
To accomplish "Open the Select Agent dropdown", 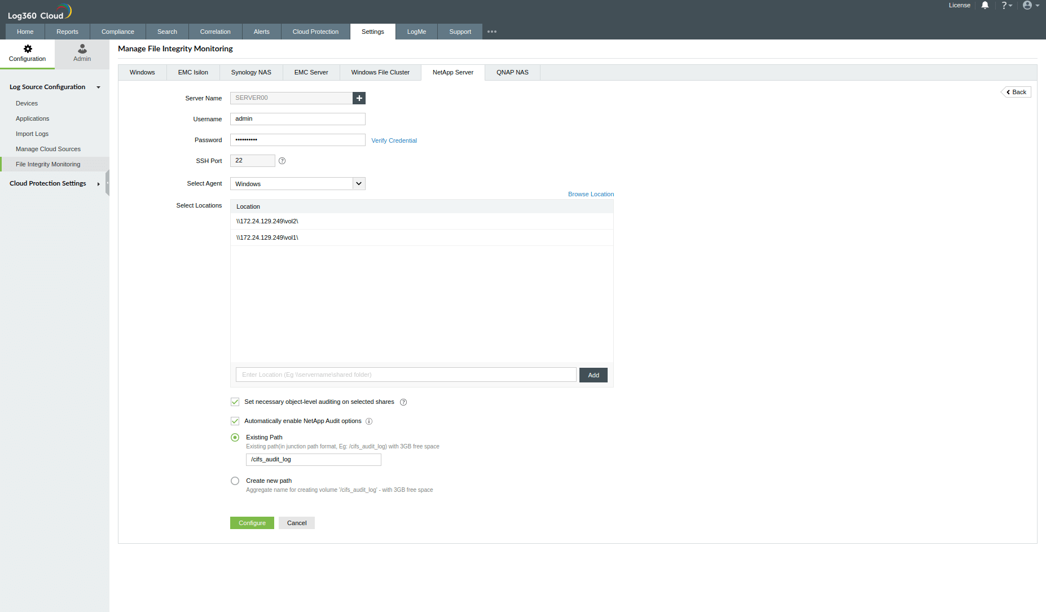I will click(x=359, y=183).
